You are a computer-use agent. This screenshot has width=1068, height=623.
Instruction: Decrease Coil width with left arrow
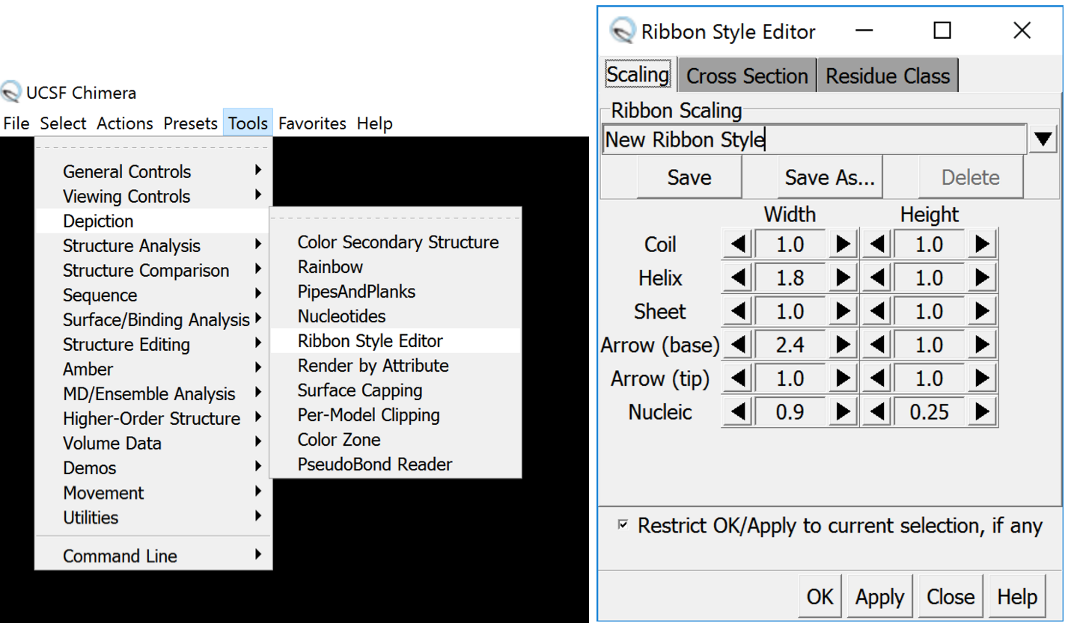[x=739, y=245]
